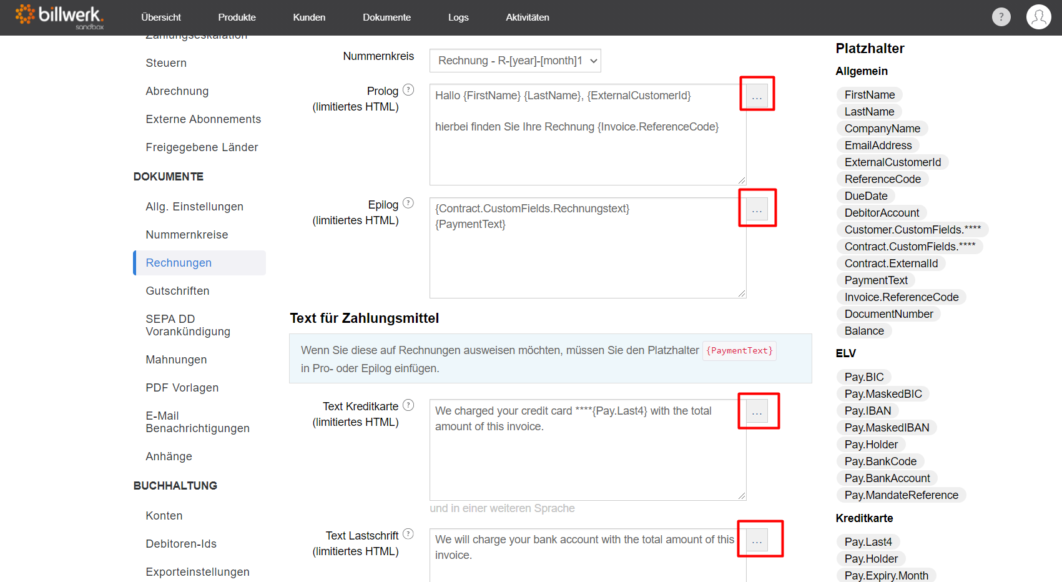Open the Epilog ellipsis language button
1062x582 pixels.
point(757,210)
